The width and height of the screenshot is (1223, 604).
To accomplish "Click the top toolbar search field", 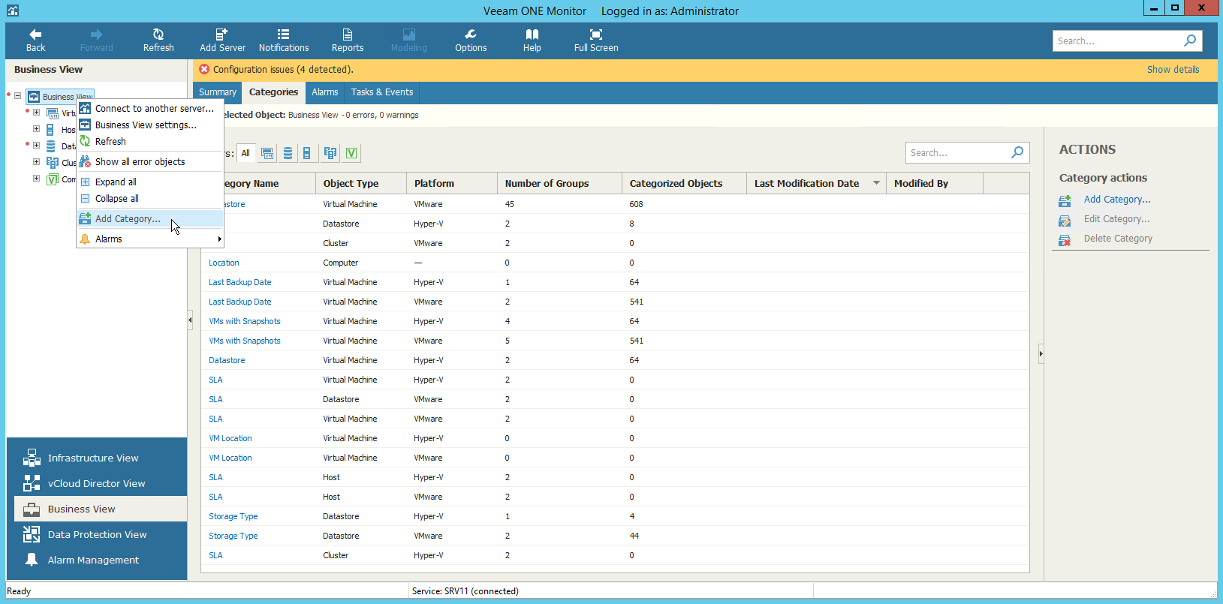I will click(1116, 41).
